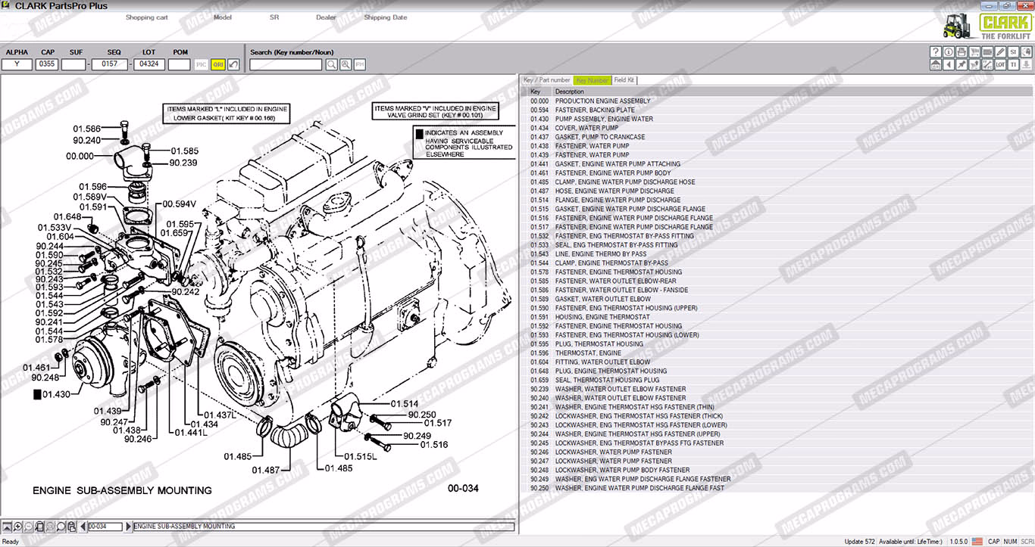Viewport: 1035px width, 547px height.
Task: Select row FITTING, WATER OUTLET ELBOW
Action: (x=777, y=362)
